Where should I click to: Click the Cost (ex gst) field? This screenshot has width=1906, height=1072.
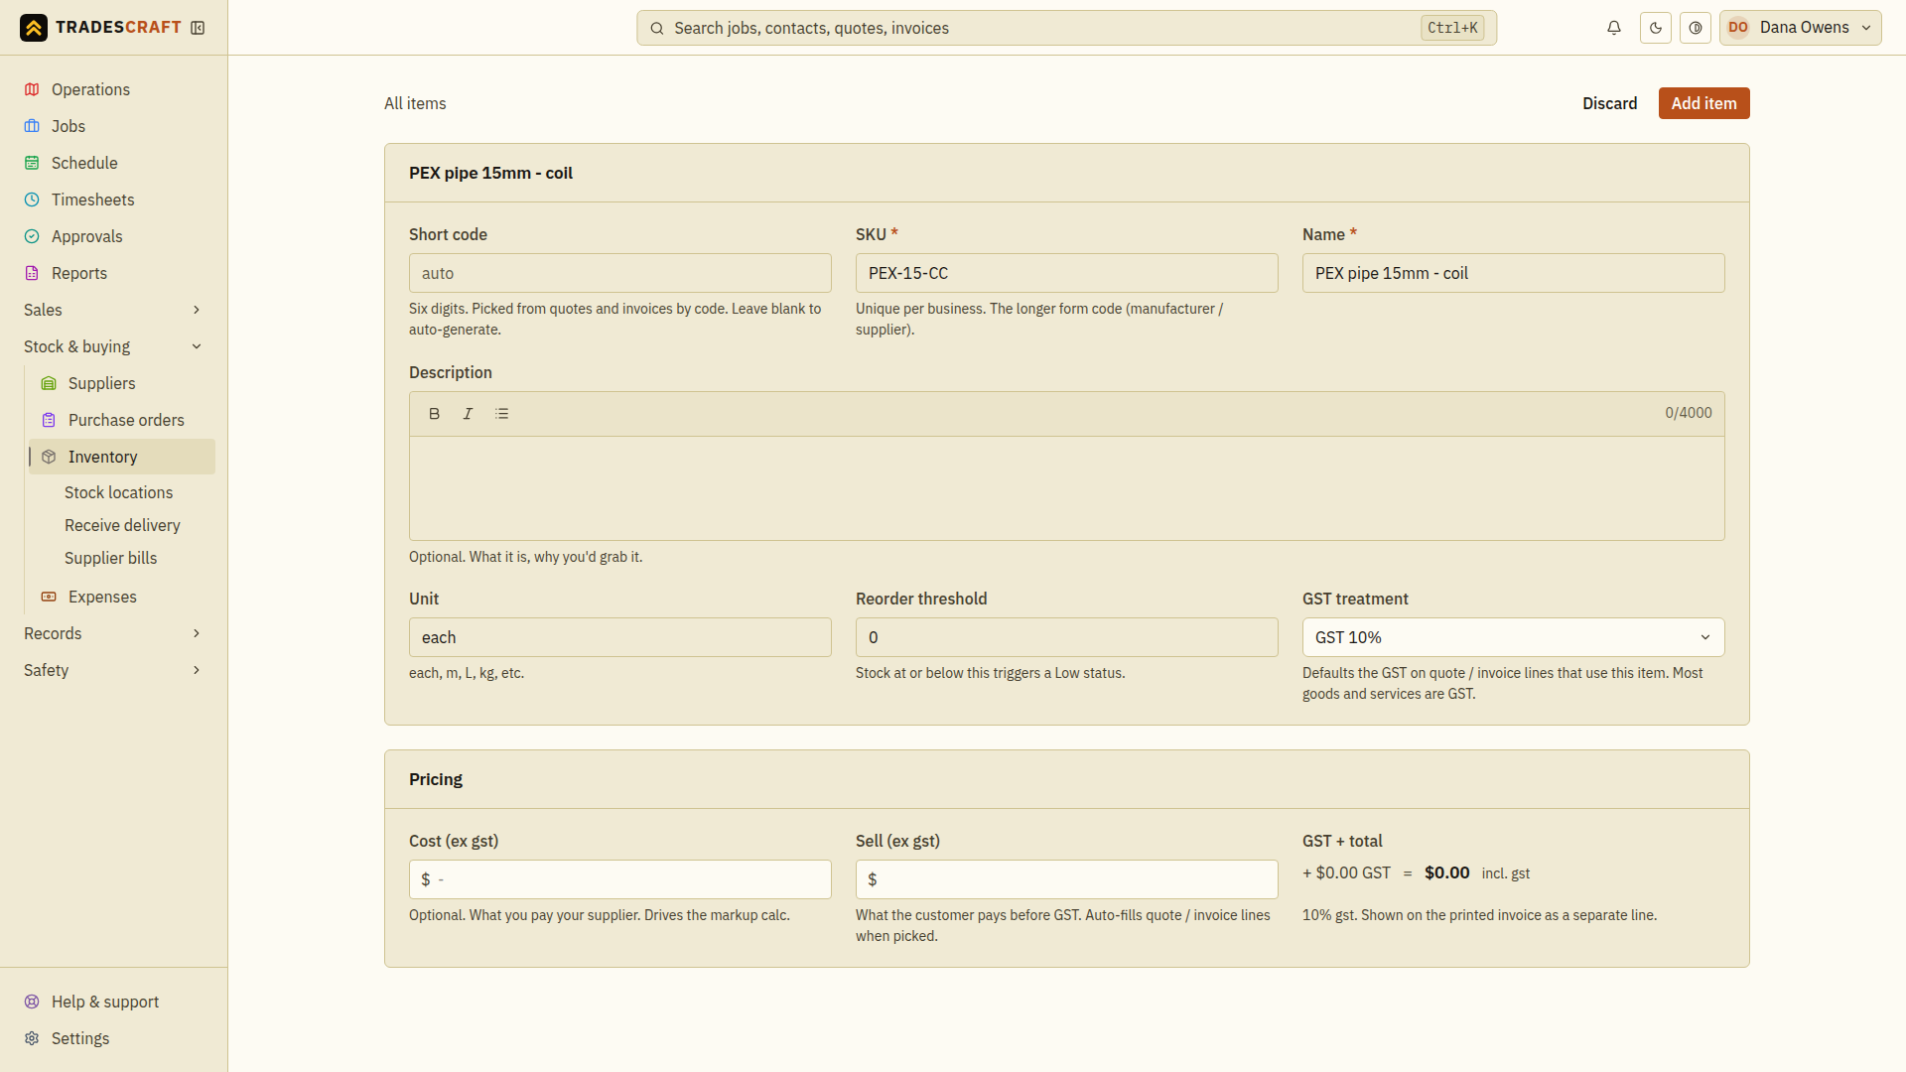click(x=620, y=879)
